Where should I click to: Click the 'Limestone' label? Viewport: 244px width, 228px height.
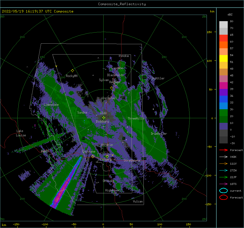[51, 105]
